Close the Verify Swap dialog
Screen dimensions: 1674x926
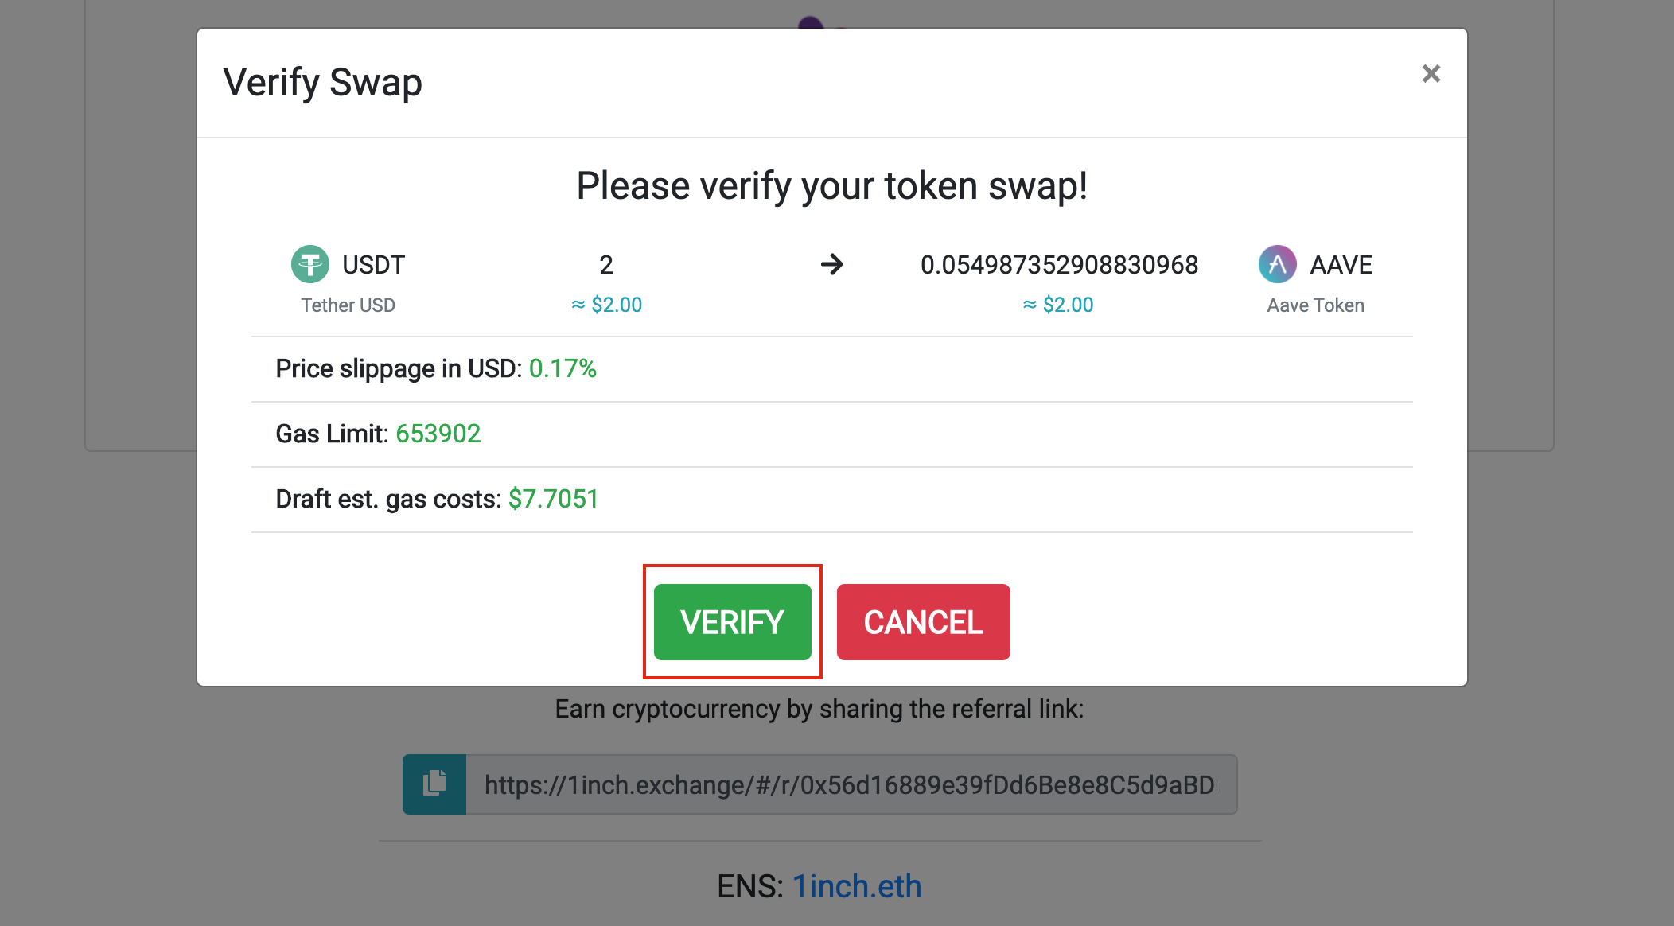(x=1431, y=74)
